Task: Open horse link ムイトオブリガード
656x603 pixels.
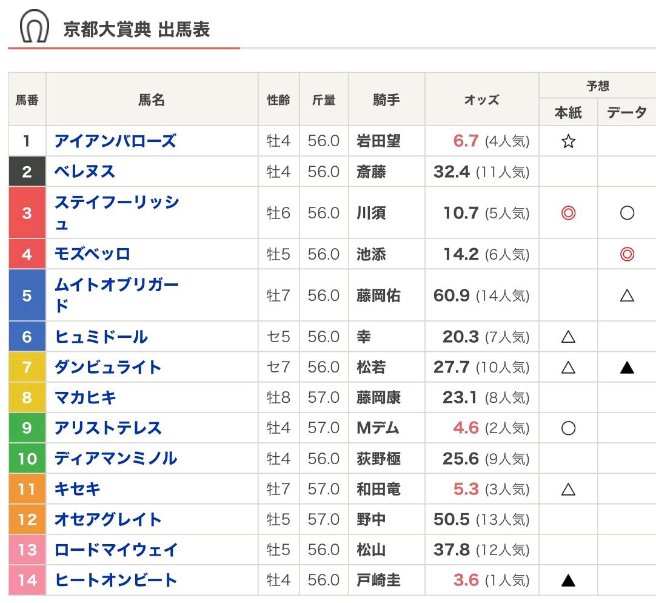Action: pyautogui.click(x=117, y=295)
